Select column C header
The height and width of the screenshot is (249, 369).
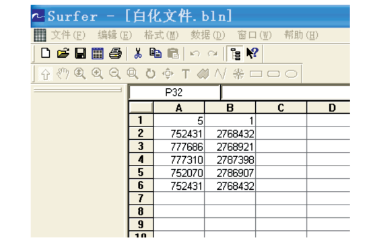(x=281, y=108)
